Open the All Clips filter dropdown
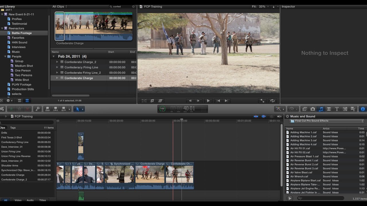The height and width of the screenshot is (206, 367). [60, 7]
